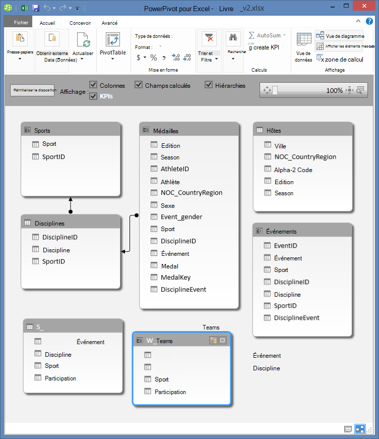
Task: Switch to grid view in status bar
Action: (348, 428)
